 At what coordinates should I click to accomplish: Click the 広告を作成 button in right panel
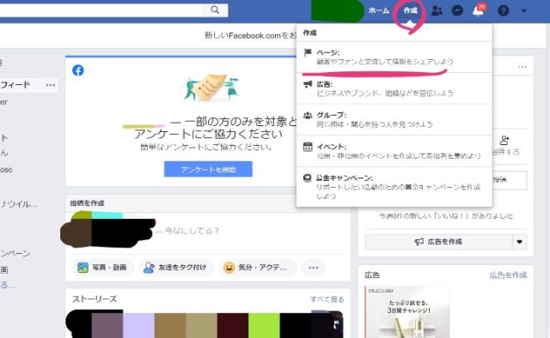[x=438, y=242]
